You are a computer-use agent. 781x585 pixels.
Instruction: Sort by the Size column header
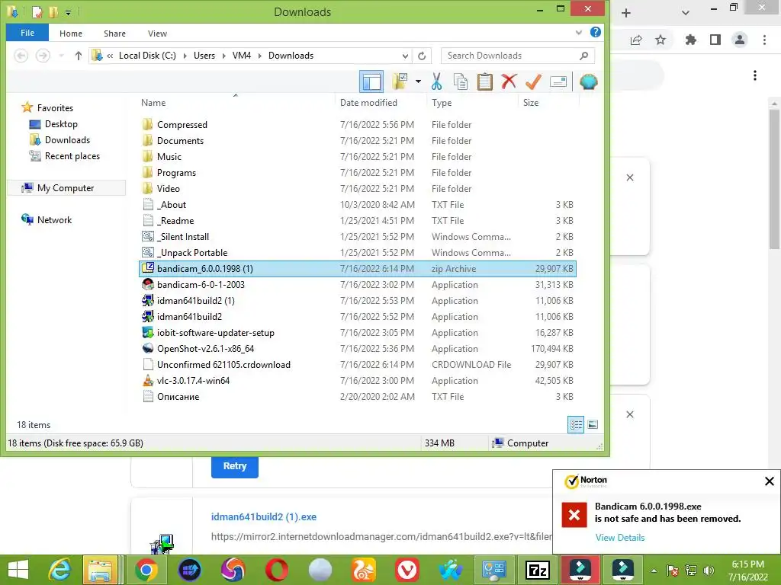click(x=531, y=103)
